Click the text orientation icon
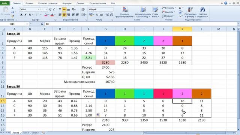Screen dimensions: 240x135 (x=73, y=9)
